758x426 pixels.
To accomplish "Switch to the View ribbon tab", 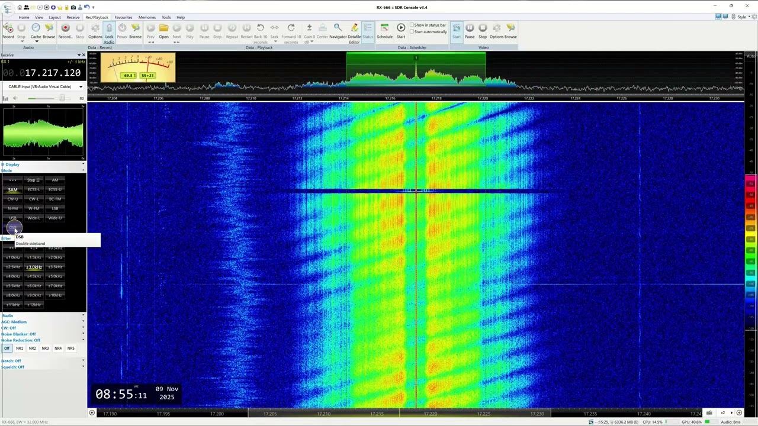I will [x=39, y=17].
